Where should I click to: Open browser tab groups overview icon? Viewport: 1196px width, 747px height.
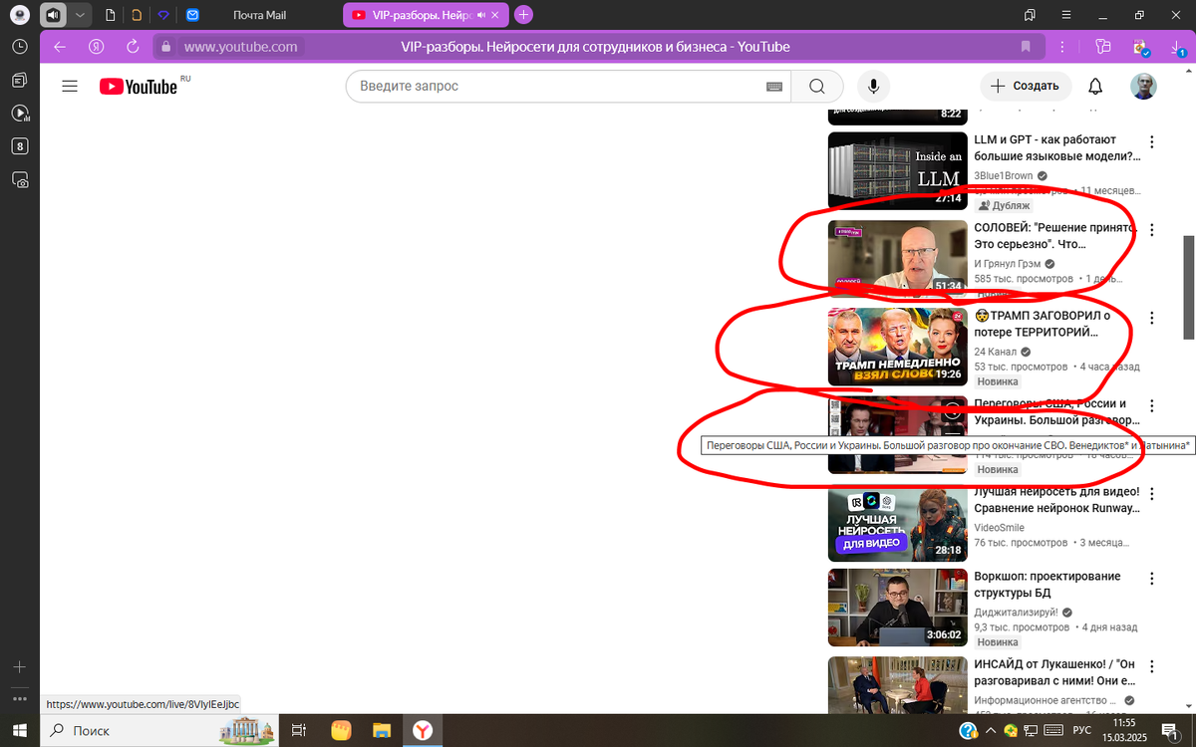[1030, 15]
